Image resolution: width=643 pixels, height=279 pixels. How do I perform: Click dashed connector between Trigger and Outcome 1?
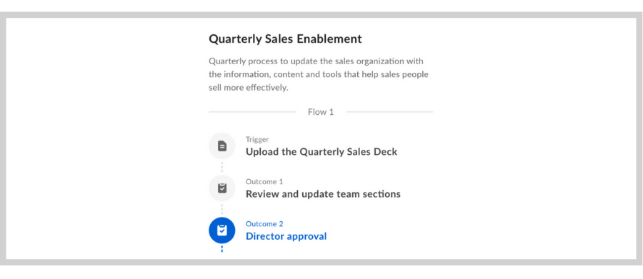coord(222,167)
